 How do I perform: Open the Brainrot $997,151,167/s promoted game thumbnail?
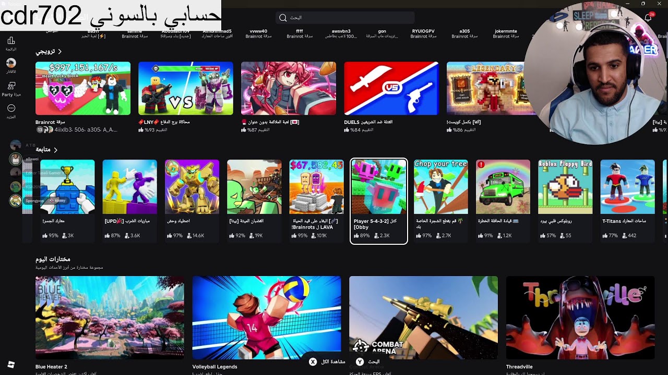83,89
